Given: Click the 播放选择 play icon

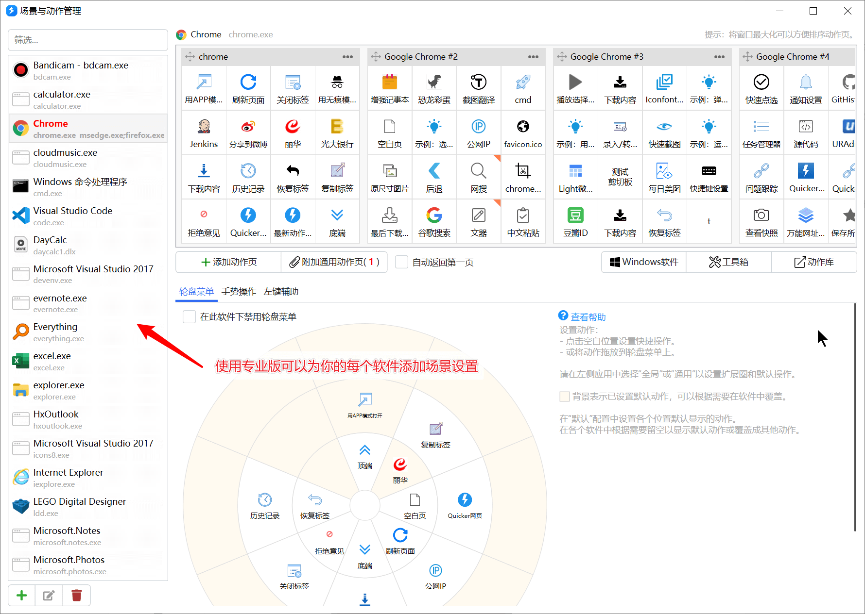Looking at the screenshot, I should point(575,83).
